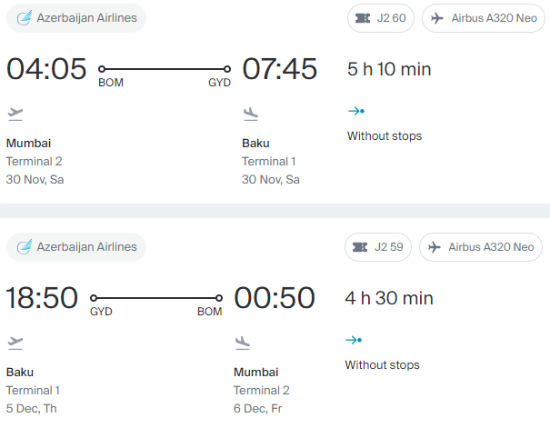The width and height of the screenshot is (550, 428).
Task: Click the 04:05 departure time
Action: pyautogui.click(x=46, y=69)
